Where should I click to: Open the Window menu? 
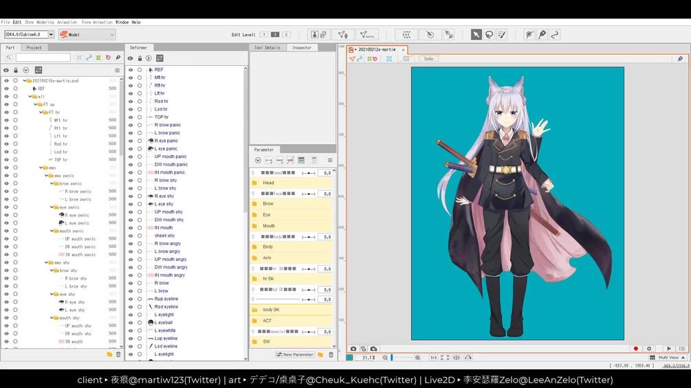pyautogui.click(x=122, y=22)
